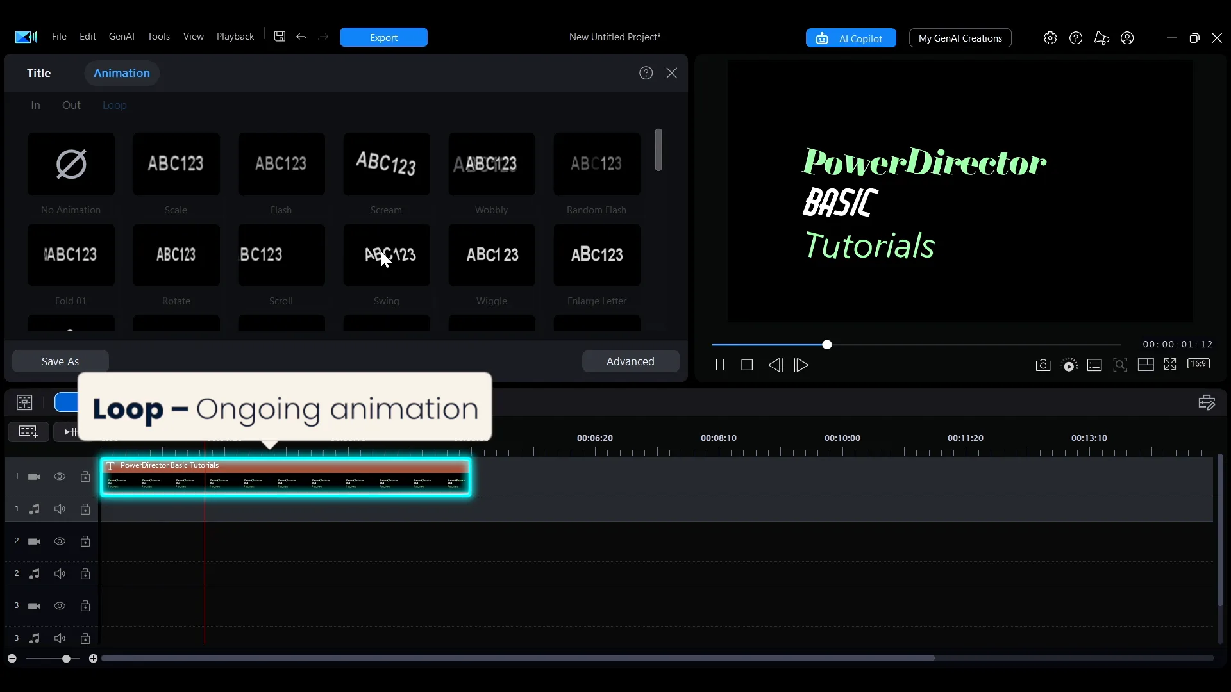Click the Export button
This screenshot has height=692, width=1231.
click(383, 37)
